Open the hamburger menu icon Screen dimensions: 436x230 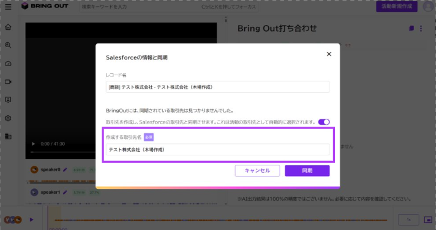[x=8, y=7]
